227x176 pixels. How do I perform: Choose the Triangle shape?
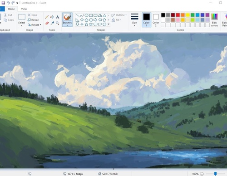(104, 15)
